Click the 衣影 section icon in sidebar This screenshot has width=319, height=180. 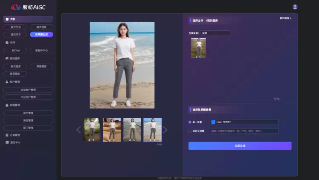click(7, 19)
